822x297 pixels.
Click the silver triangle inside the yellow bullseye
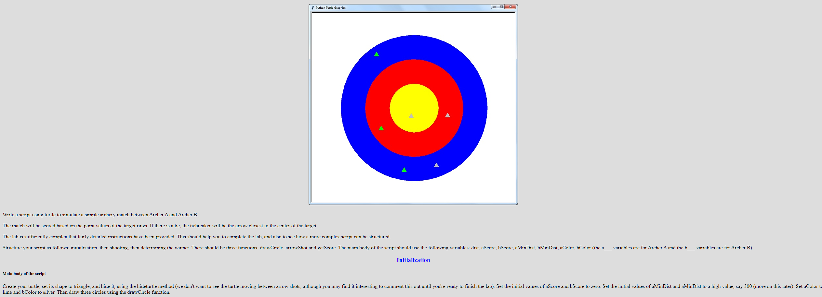[411, 116]
